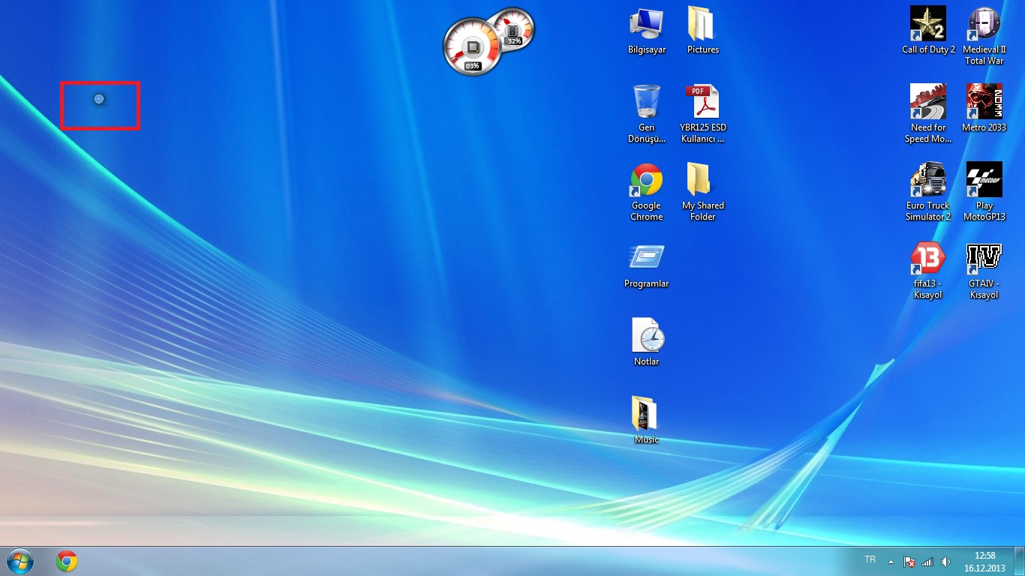1025x576 pixels.
Task: Select the Euro Truck Simulator 2 shortcut
Action: pos(928,193)
